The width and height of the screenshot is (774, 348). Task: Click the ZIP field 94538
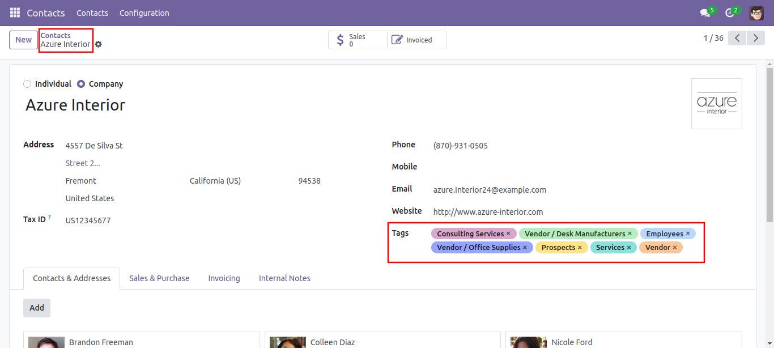[x=309, y=181]
